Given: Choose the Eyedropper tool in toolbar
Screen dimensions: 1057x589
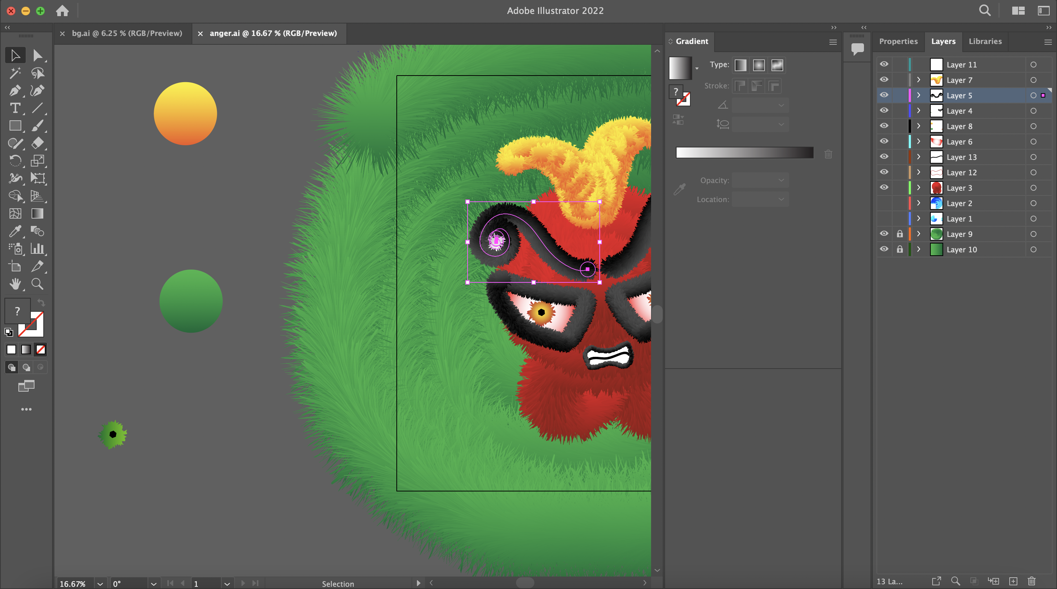Looking at the screenshot, I should (15, 231).
